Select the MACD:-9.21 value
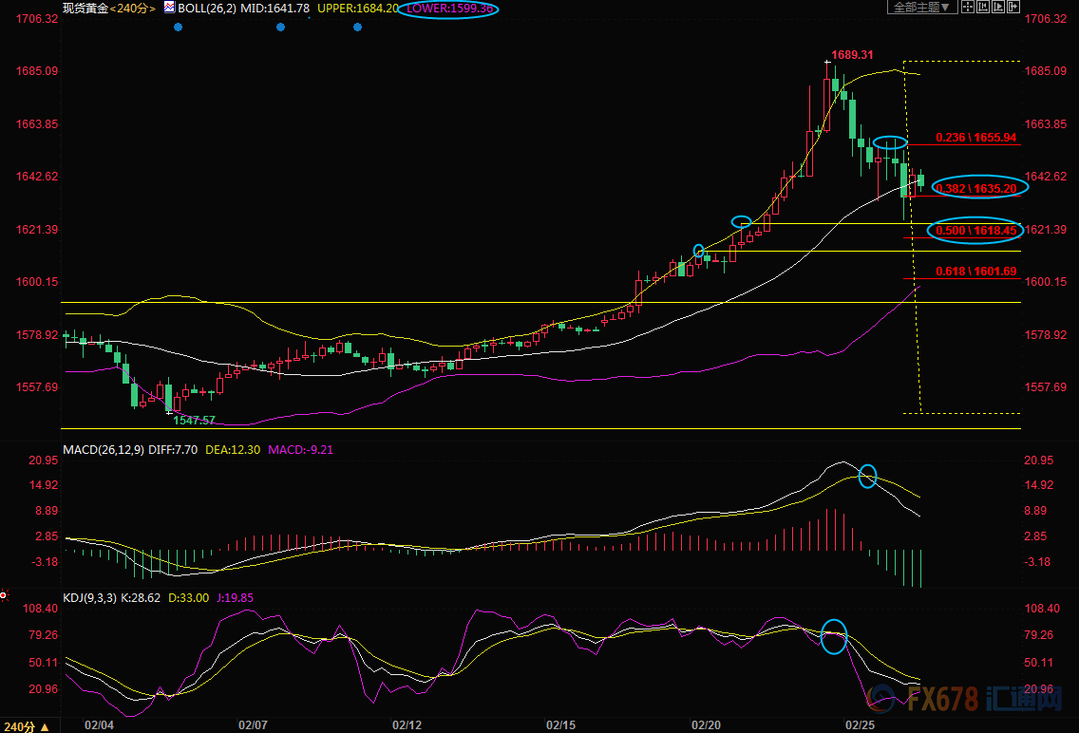 [301, 450]
